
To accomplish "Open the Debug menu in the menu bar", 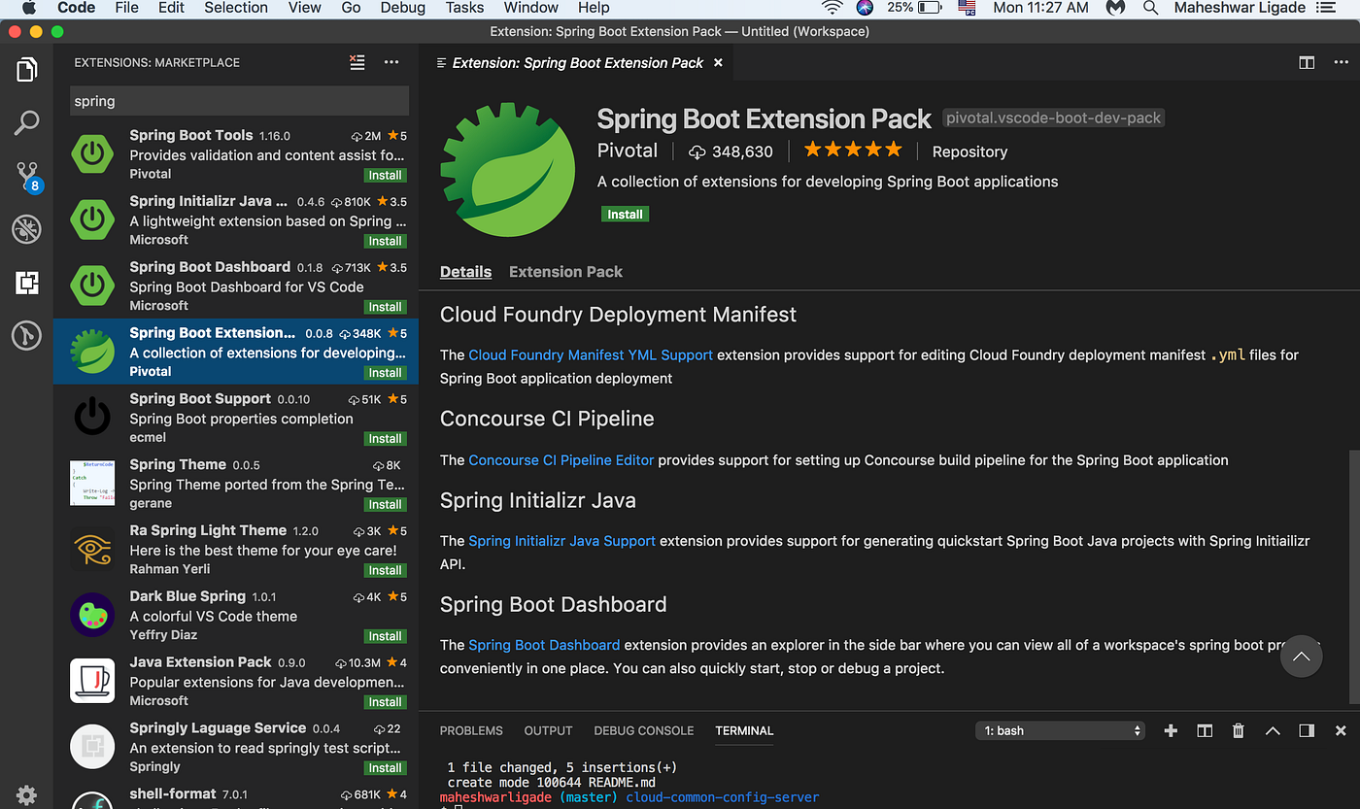I will [x=402, y=8].
